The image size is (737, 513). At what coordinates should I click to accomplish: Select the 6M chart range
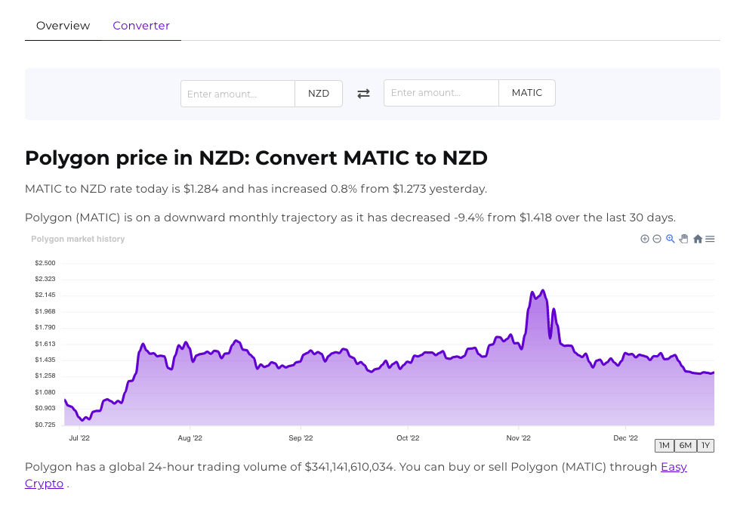coord(685,445)
